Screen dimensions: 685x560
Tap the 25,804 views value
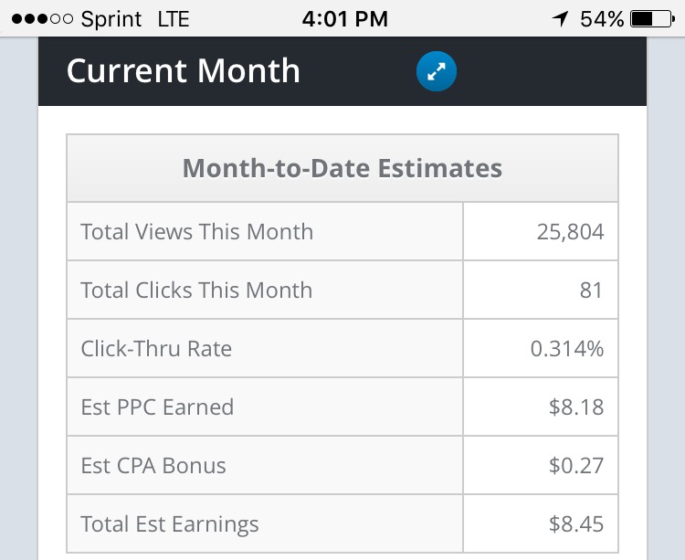pyautogui.click(x=570, y=232)
